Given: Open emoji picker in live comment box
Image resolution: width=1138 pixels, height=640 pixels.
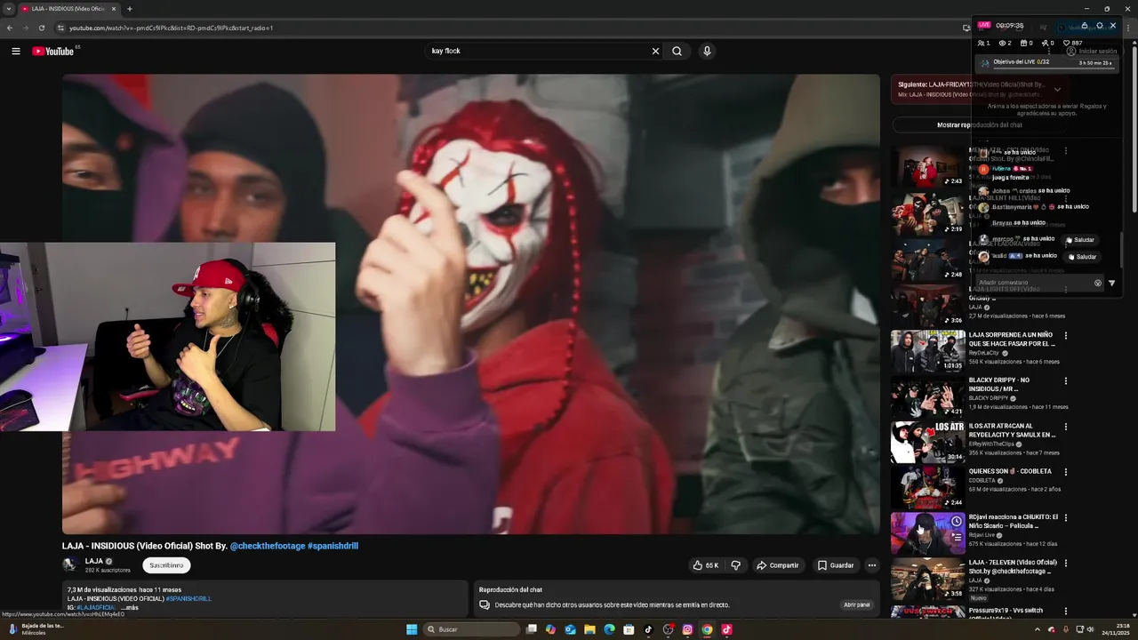Looking at the screenshot, I should [x=1098, y=283].
